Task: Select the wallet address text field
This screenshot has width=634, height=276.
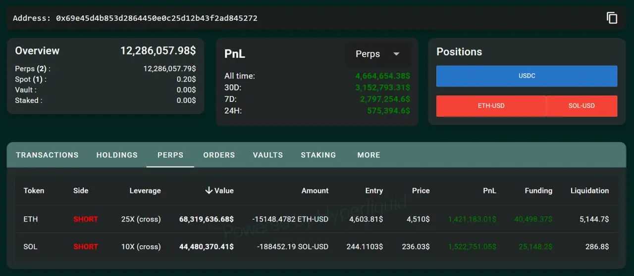Action: point(135,18)
